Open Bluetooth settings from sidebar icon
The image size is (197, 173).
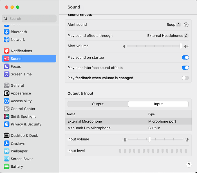(x=6, y=32)
